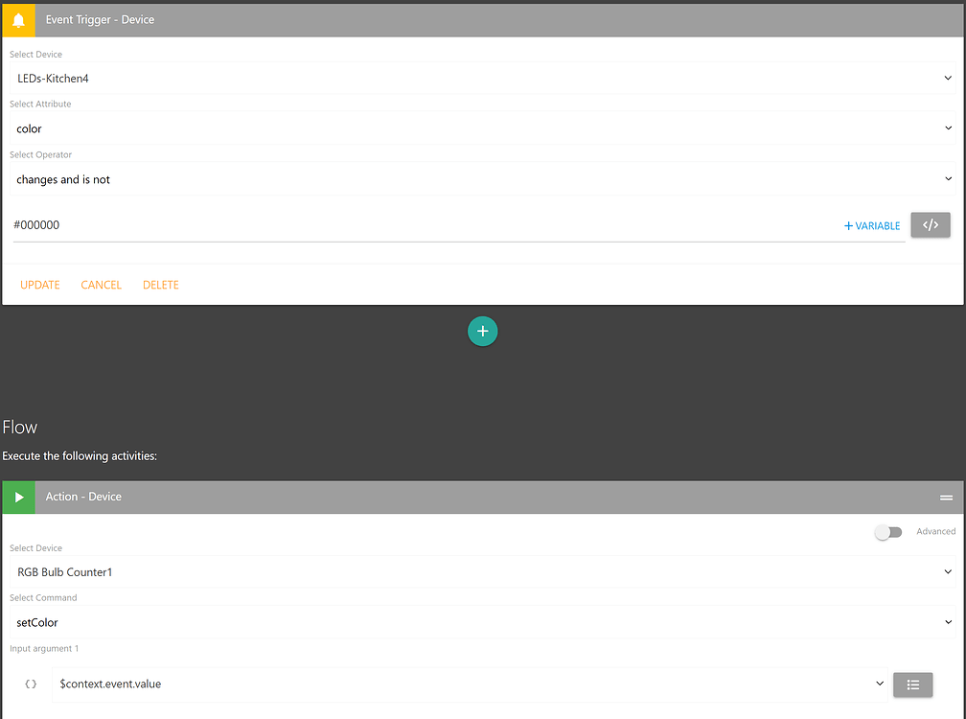Click the teal plus add trigger button
Image resolution: width=966 pixels, height=719 pixels.
(x=483, y=331)
